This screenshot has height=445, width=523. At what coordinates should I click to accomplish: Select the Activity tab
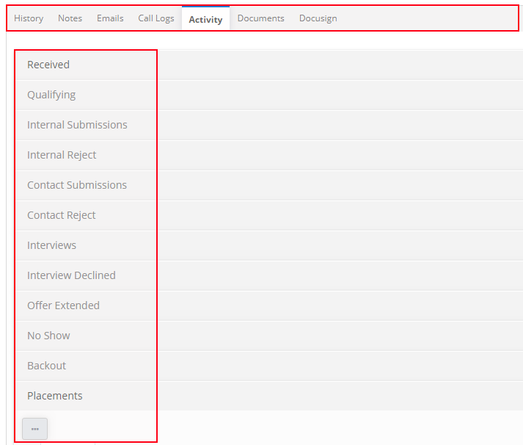(x=205, y=19)
